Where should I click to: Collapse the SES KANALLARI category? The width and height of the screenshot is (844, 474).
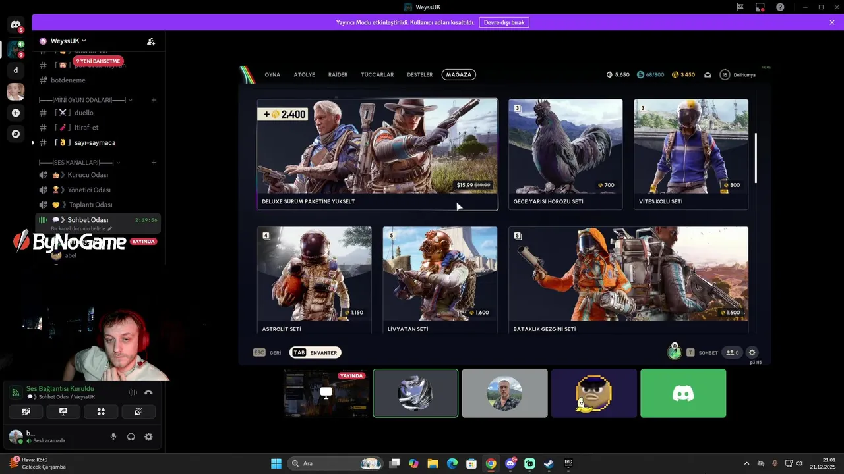pyautogui.click(x=80, y=162)
